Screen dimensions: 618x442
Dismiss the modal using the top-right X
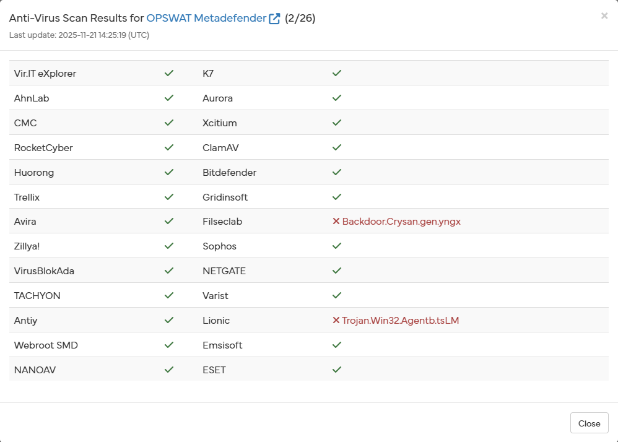pyautogui.click(x=604, y=16)
